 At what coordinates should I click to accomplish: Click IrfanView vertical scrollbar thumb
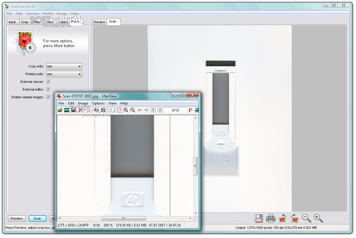pos(195,166)
